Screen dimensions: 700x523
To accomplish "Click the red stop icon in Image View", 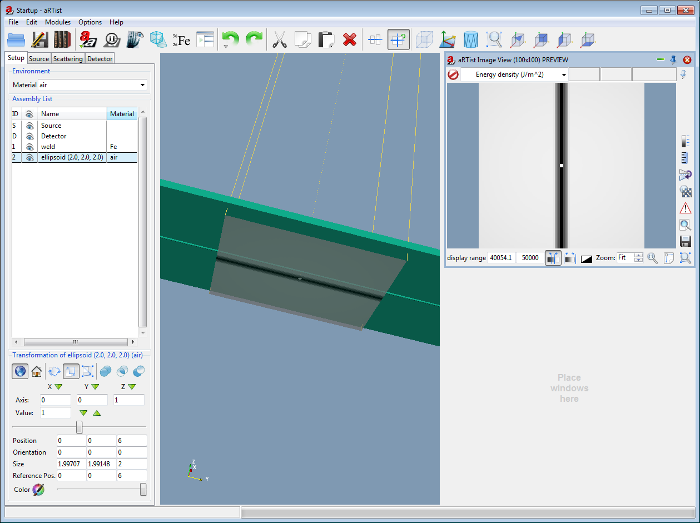I will pyautogui.click(x=453, y=74).
